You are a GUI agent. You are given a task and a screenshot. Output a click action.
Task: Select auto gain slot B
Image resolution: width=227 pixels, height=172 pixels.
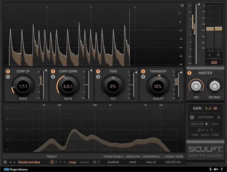203,130
